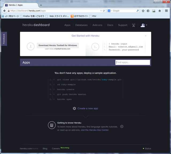
Task: Click the lock icon in the address bar
Action: [9, 11]
